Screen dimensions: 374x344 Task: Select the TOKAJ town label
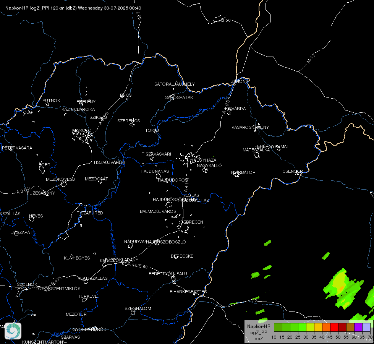152,130
